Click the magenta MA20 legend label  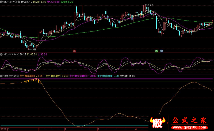coord(53,2)
